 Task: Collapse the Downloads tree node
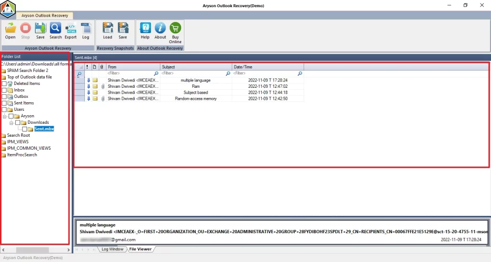pyautogui.click(x=12, y=122)
